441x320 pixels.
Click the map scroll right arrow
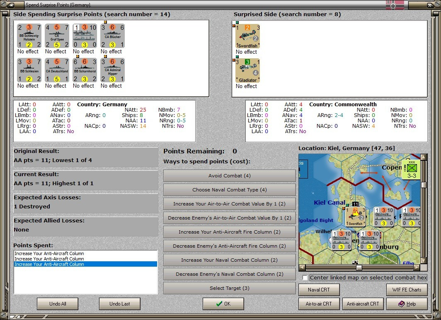[417, 267]
